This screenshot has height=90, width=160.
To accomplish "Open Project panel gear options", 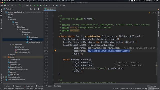I will [38, 9].
